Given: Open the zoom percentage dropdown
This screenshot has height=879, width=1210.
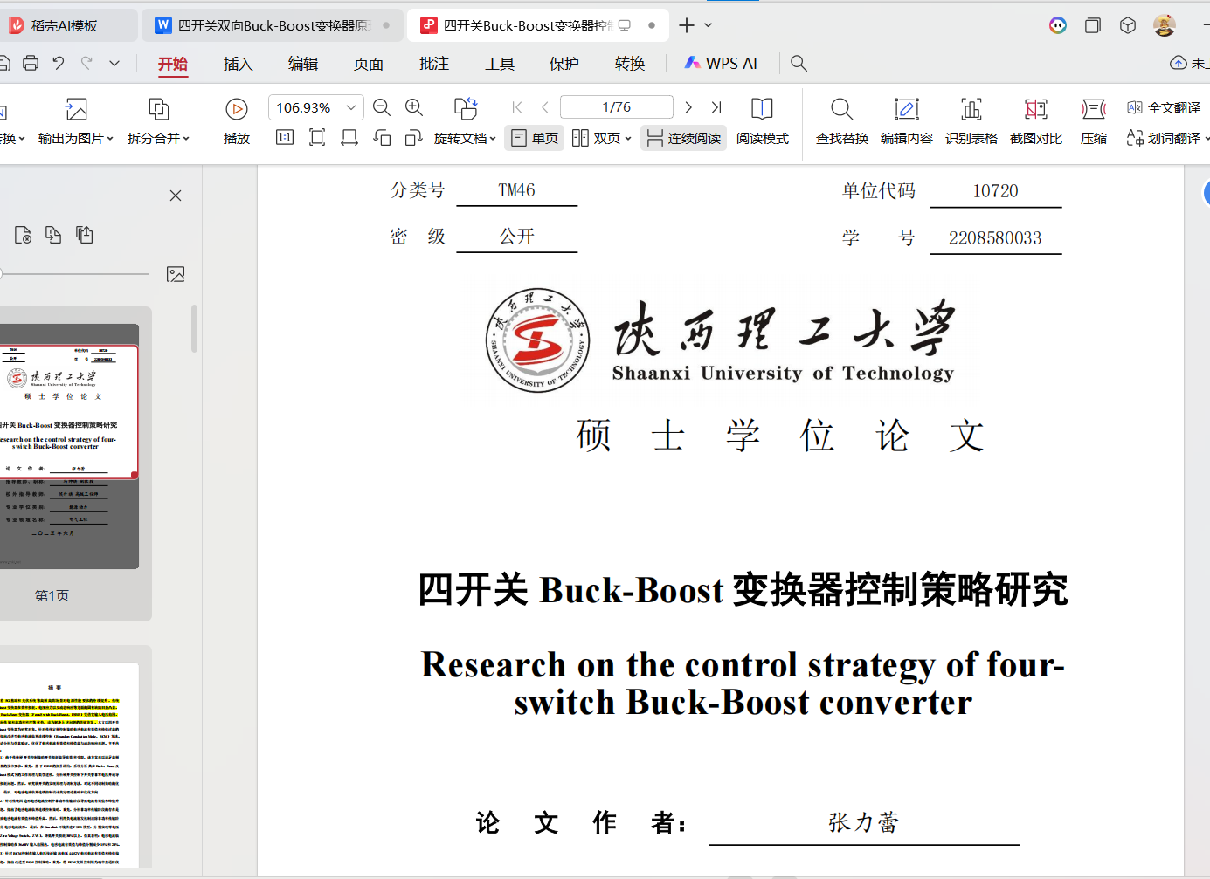Looking at the screenshot, I should 351,107.
